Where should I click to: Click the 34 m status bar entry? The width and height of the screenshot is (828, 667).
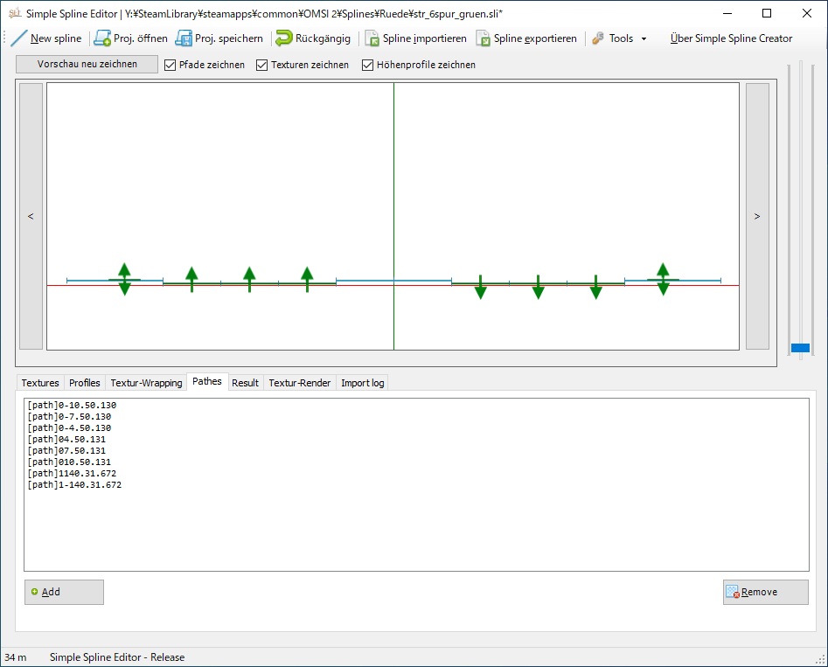[16, 657]
